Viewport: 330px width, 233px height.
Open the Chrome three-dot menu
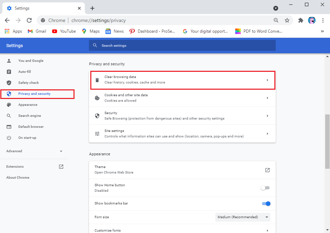(323, 20)
